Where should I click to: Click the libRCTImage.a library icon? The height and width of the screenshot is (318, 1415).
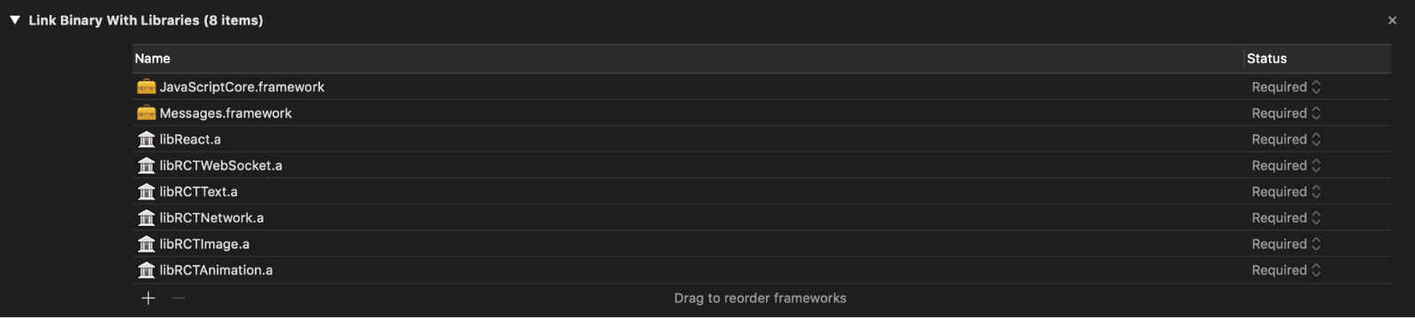[x=146, y=244]
